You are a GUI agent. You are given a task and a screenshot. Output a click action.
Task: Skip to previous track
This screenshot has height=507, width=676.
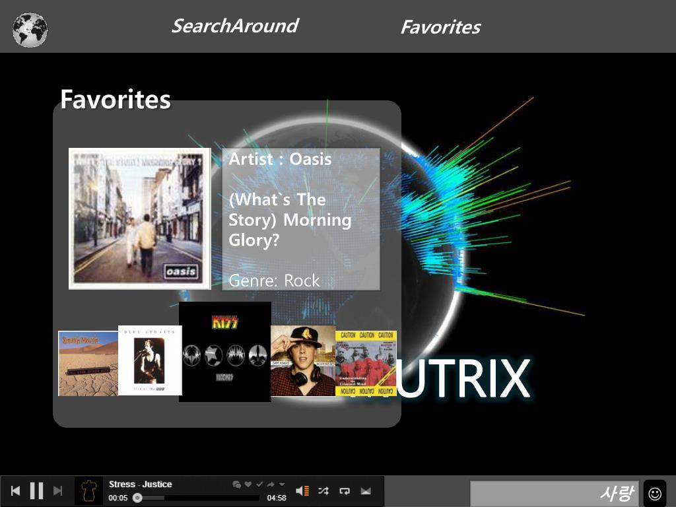(x=16, y=490)
